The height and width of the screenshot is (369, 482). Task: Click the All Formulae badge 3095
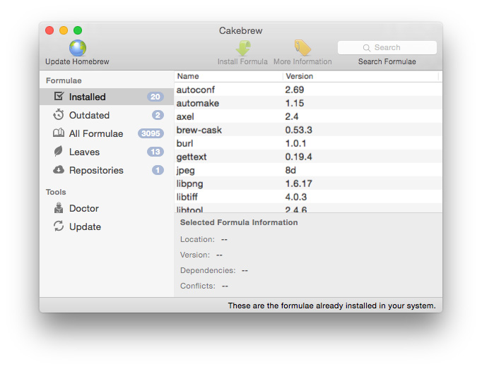pyautogui.click(x=151, y=133)
